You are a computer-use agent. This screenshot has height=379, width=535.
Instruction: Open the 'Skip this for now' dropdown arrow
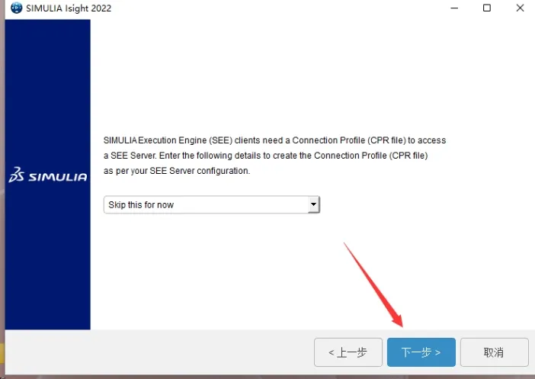point(313,204)
